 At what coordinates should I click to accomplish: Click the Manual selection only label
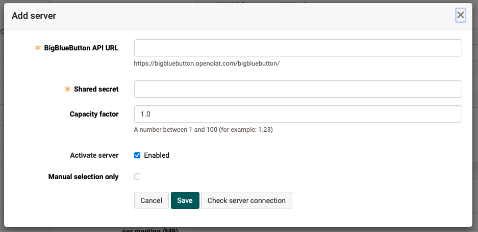pos(83,177)
